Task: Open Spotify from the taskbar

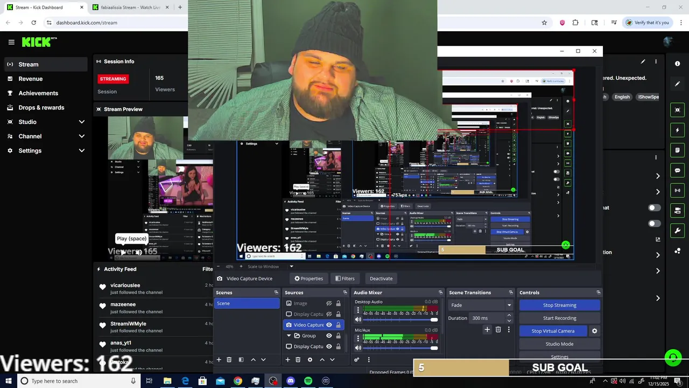Action: click(308, 381)
